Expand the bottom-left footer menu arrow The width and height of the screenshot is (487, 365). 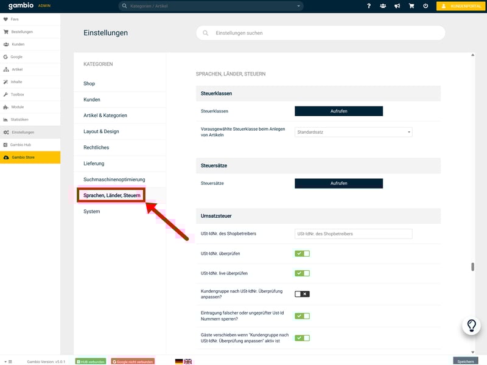tap(7, 361)
